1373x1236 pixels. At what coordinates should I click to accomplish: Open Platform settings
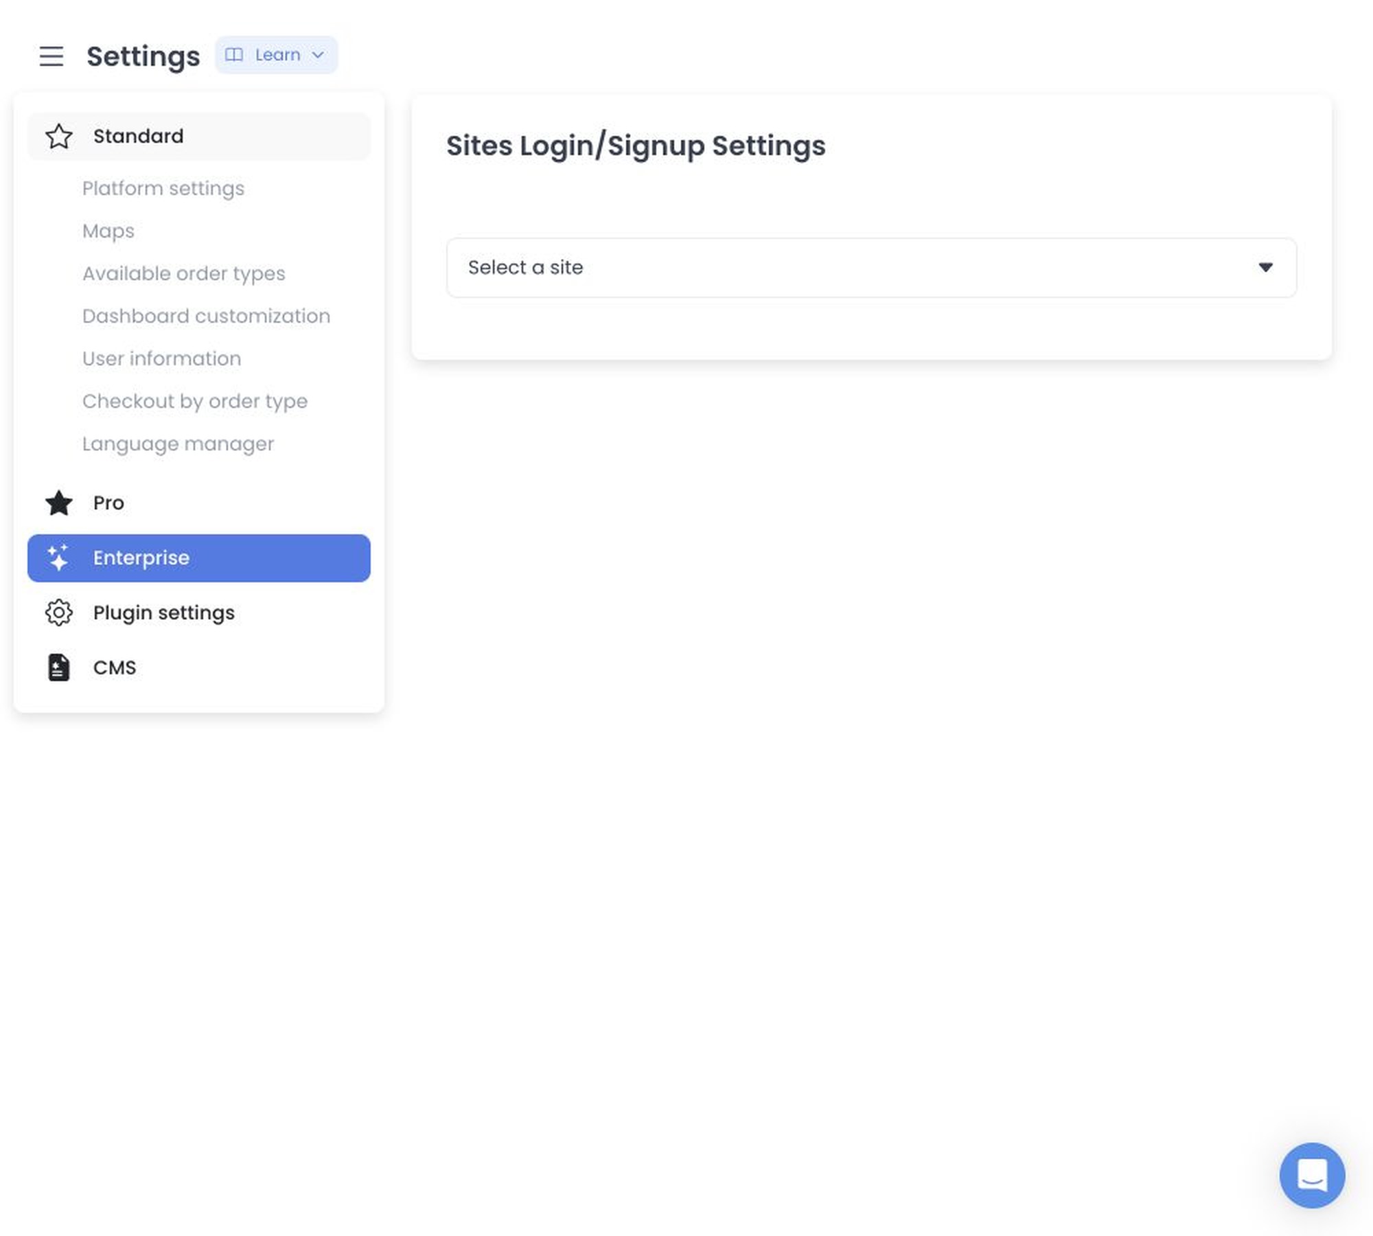(x=163, y=188)
